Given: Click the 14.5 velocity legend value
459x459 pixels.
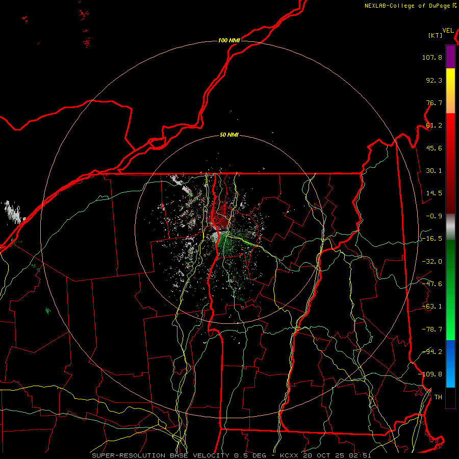Looking at the screenshot, I should click(434, 193).
